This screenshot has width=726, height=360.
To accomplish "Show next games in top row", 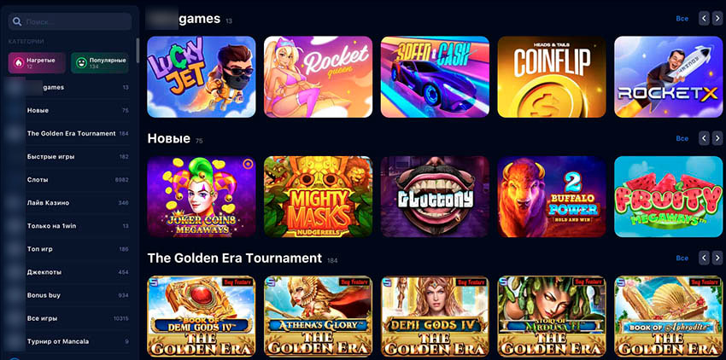I will pyautogui.click(x=717, y=19).
